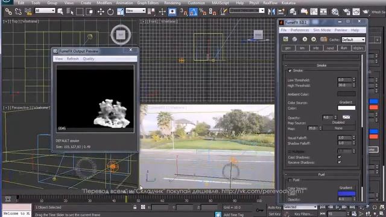
Task: Click the Align tool icon
Action: point(281,11)
